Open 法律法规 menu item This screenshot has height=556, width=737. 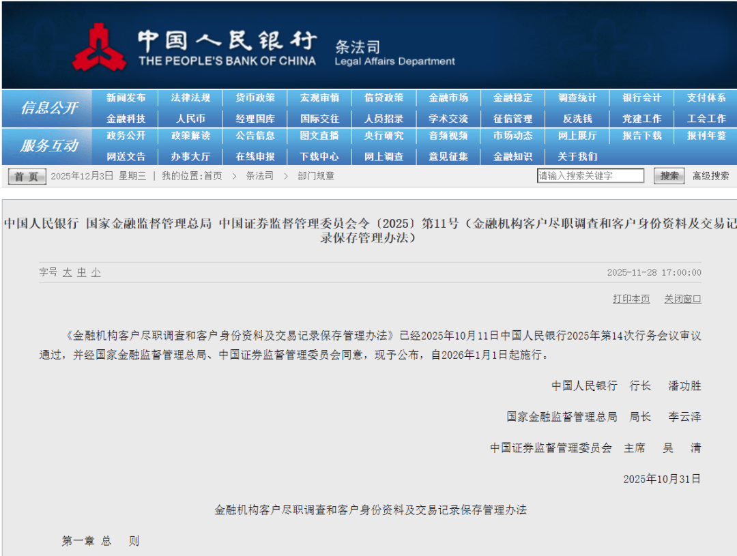pos(190,98)
